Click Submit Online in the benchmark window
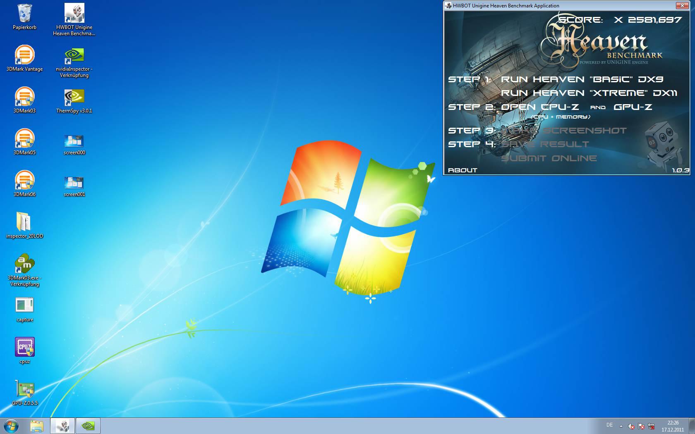The height and width of the screenshot is (434, 695). (549, 158)
